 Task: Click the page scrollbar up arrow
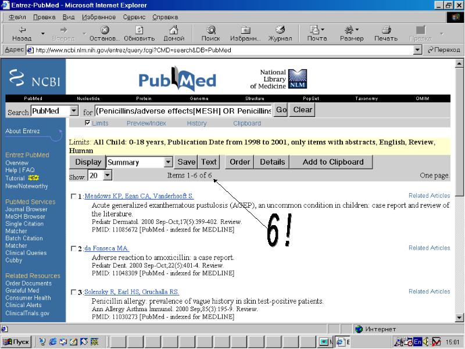(x=459, y=63)
